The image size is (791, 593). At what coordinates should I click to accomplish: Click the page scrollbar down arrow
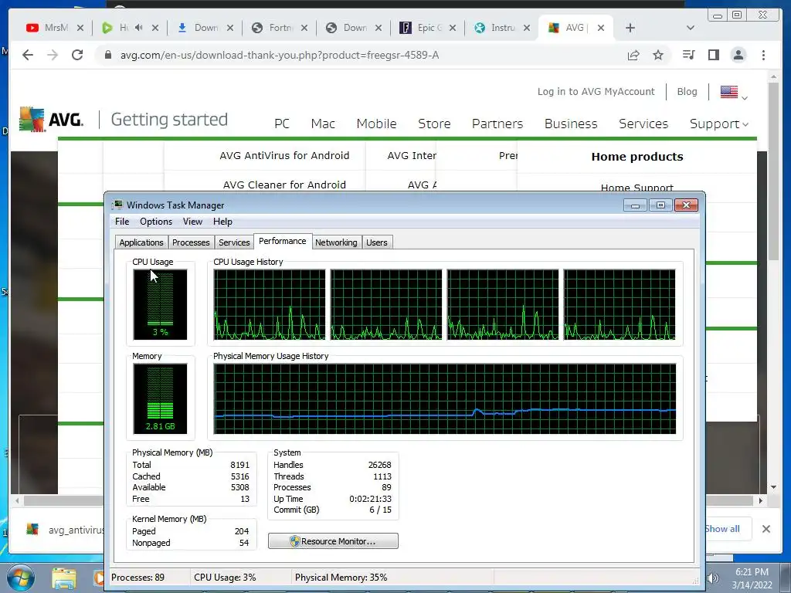click(773, 487)
